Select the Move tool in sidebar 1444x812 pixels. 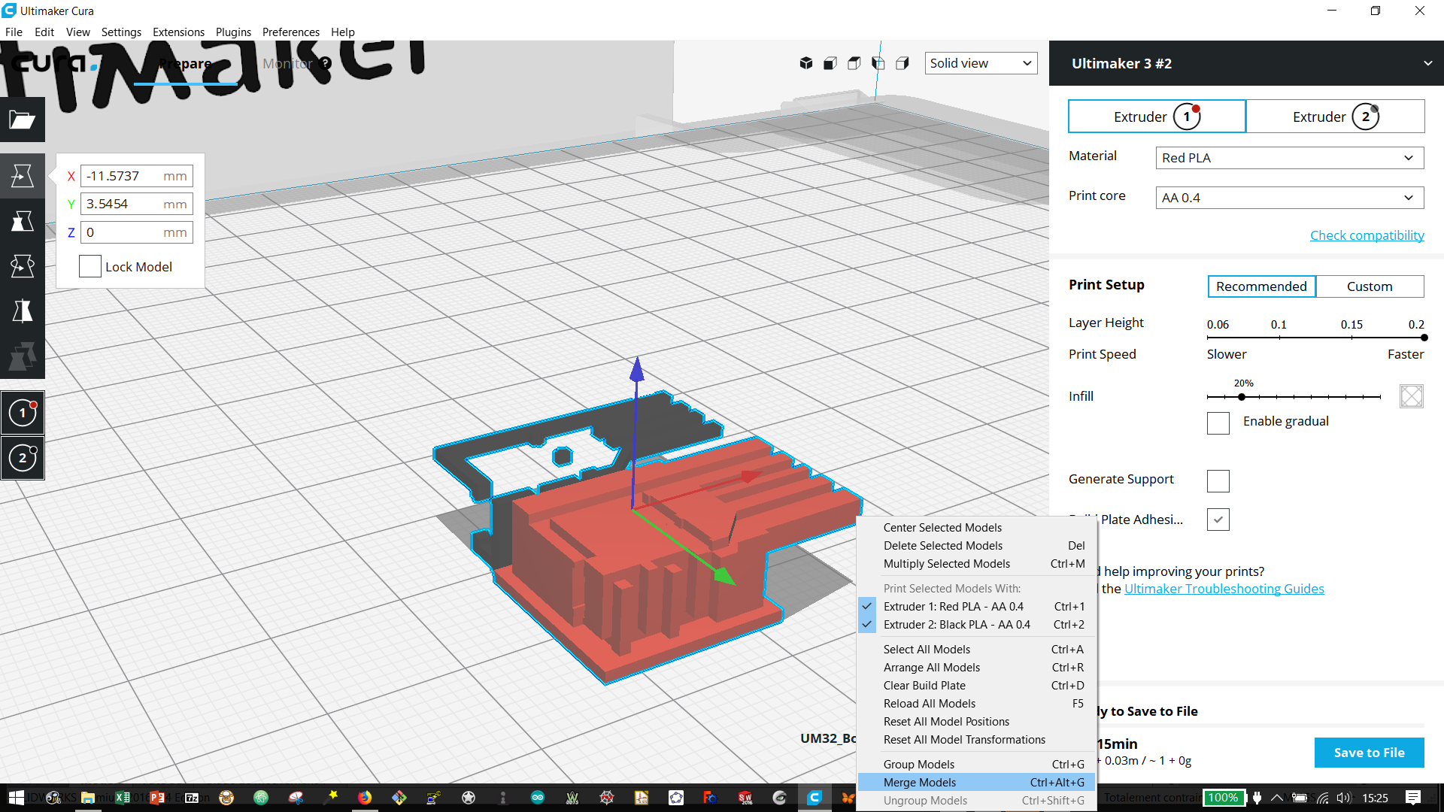pyautogui.click(x=23, y=176)
